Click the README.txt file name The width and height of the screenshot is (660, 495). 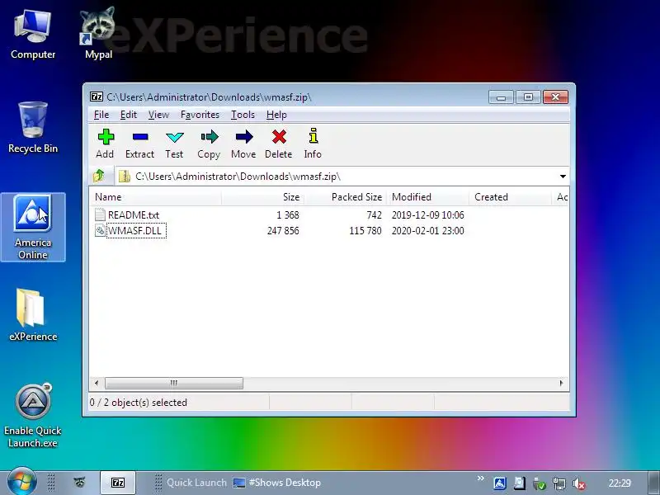(134, 215)
